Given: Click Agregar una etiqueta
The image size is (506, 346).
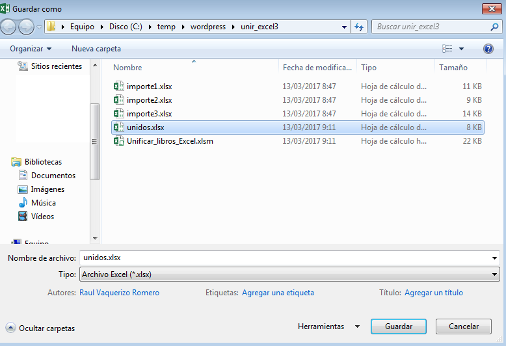Looking at the screenshot, I should (x=278, y=293).
